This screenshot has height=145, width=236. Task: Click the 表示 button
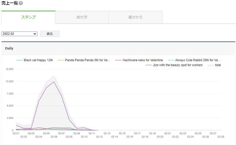pyautogui.click(x=50, y=34)
